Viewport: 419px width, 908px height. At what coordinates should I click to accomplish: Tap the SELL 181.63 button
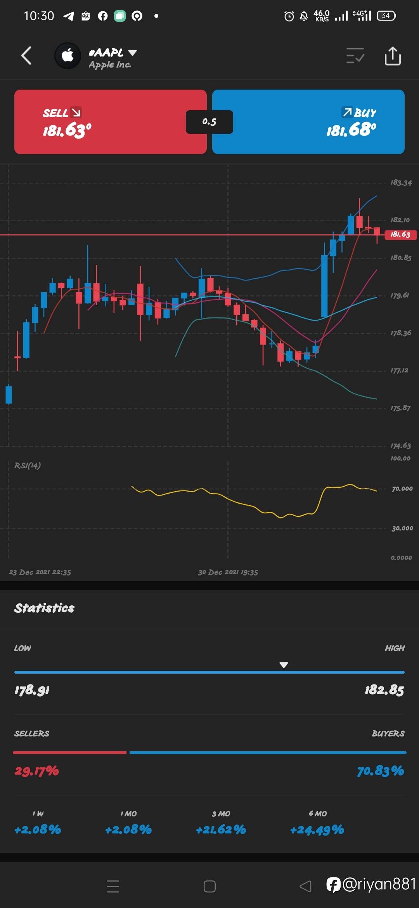pos(111,122)
